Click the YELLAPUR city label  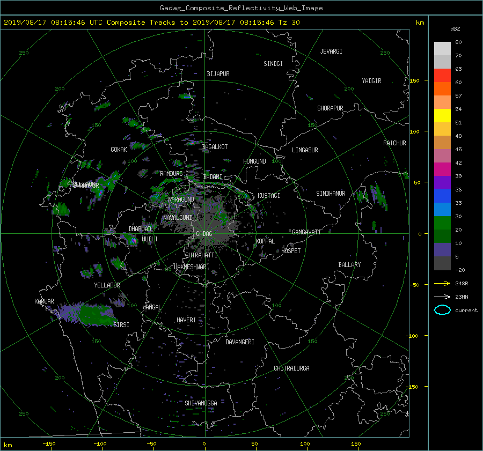[x=107, y=285]
